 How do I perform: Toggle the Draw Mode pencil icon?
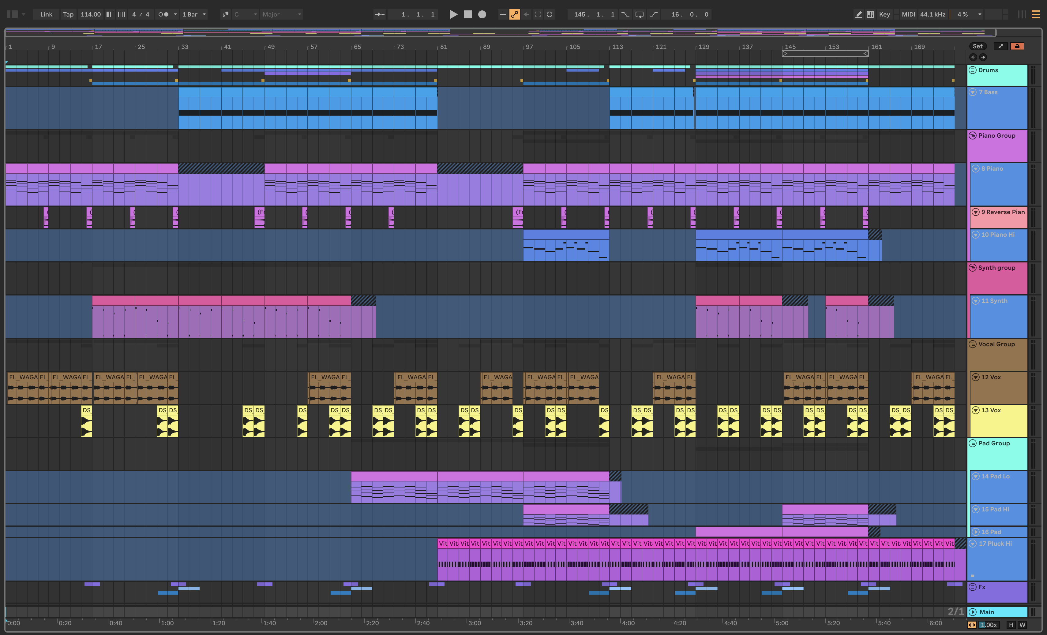(858, 14)
